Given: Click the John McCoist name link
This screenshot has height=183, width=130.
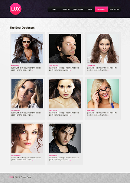Looking at the screenshot, I should coord(54,66).
